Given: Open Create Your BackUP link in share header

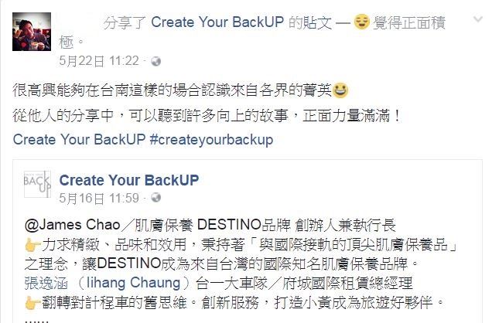Looking at the screenshot, I should pyautogui.click(x=217, y=22).
